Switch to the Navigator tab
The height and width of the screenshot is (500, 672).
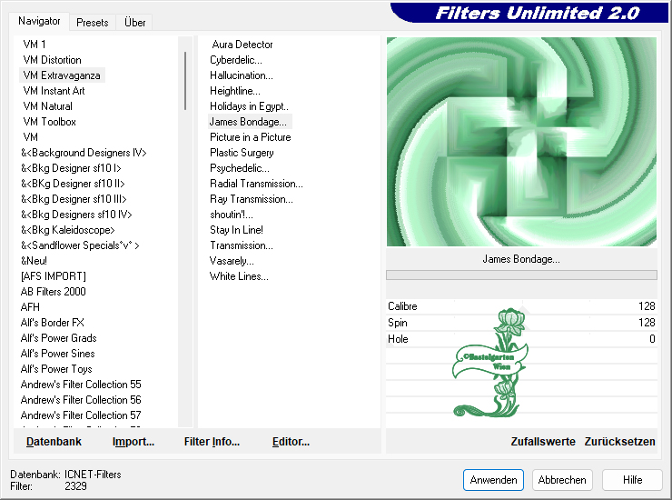(39, 21)
